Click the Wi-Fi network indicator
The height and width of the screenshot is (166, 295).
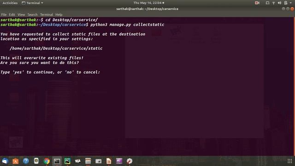[273, 3]
